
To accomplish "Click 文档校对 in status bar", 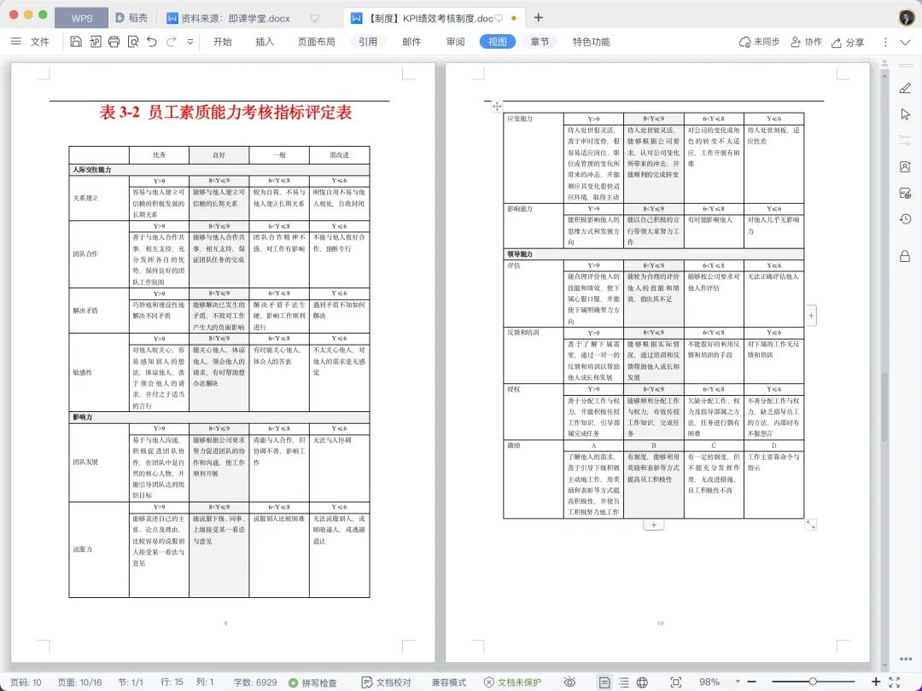I will point(386,682).
